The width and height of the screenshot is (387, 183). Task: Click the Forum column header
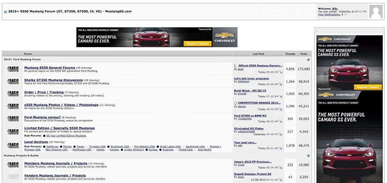(x=28, y=54)
